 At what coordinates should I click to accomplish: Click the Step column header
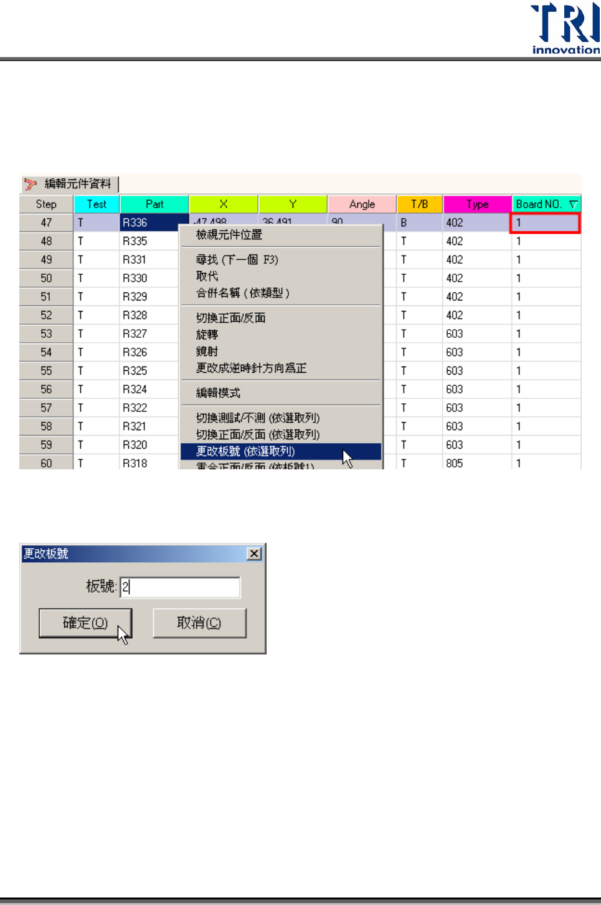[46, 204]
